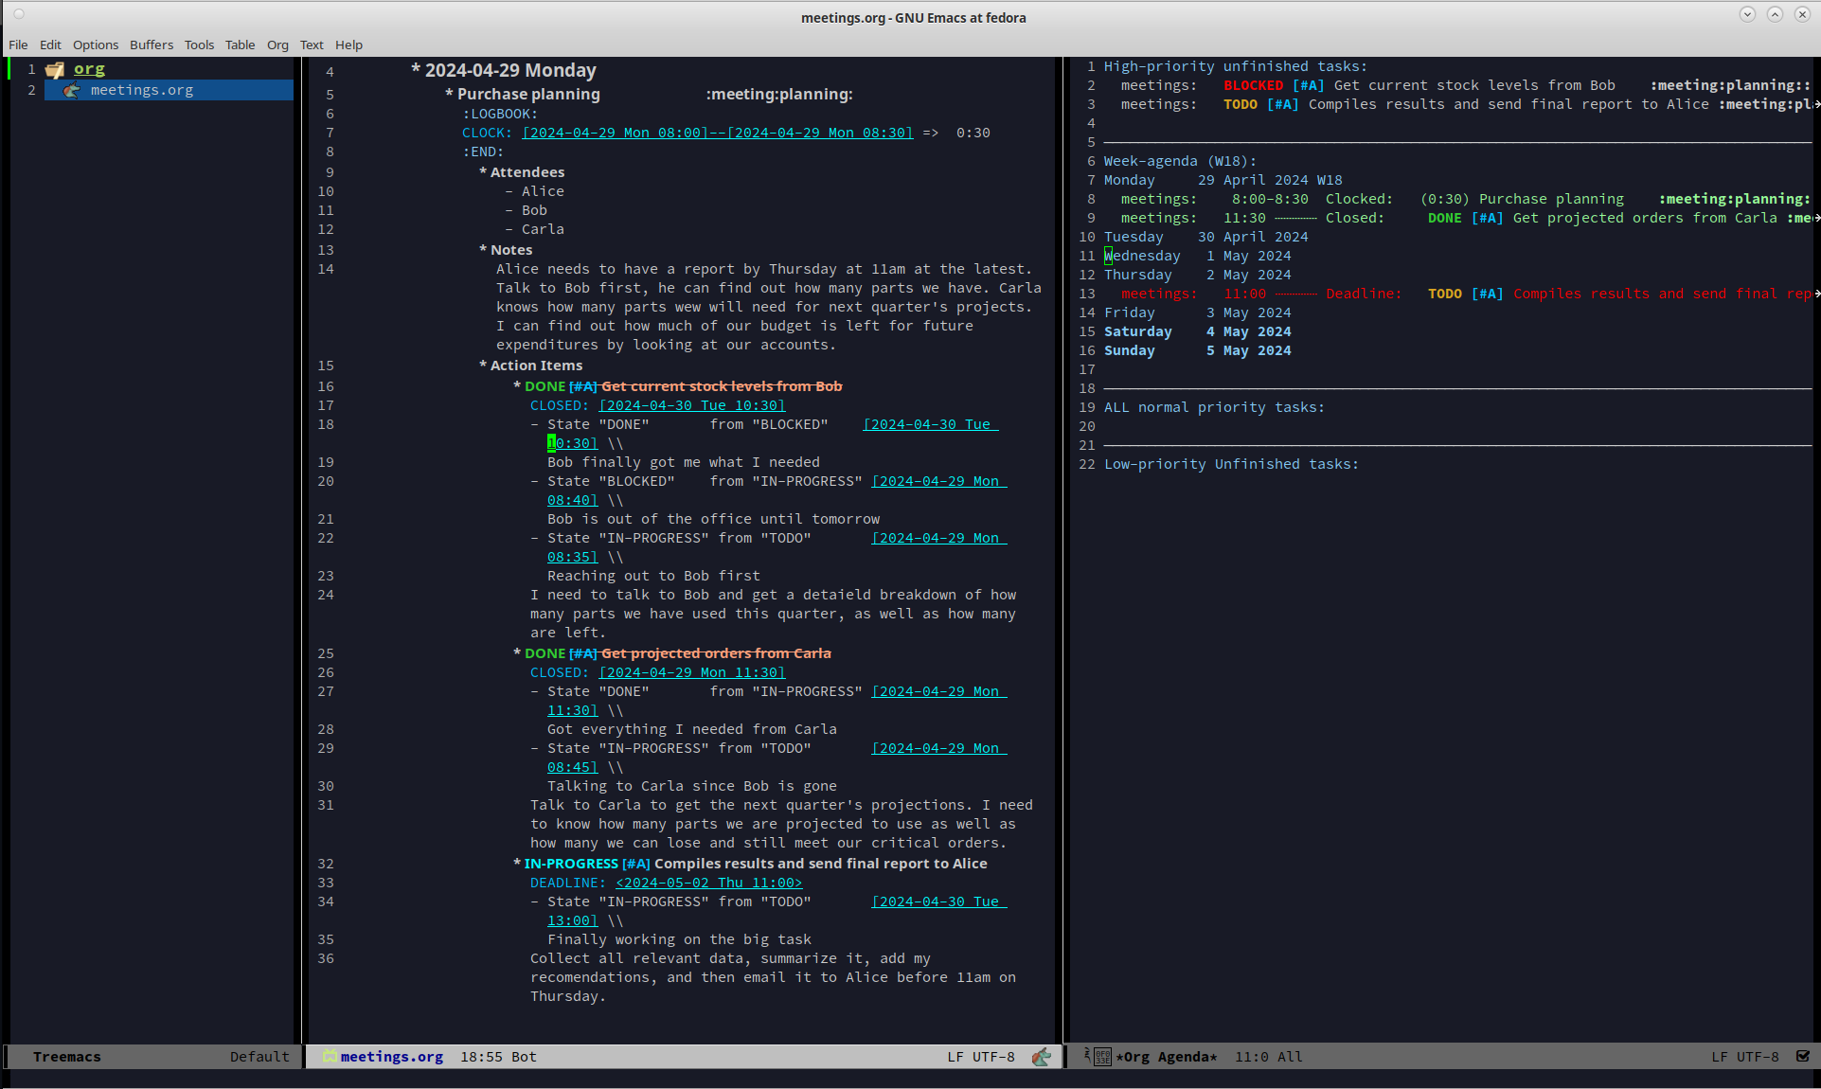Click the upward arrow icon in the title bar
Image resolution: width=1821 pixels, height=1089 pixels.
[1775, 14]
